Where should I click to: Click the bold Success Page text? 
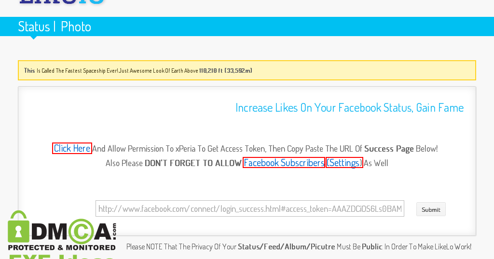point(389,149)
